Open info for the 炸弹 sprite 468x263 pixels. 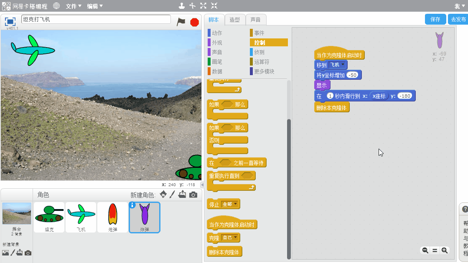(132, 205)
